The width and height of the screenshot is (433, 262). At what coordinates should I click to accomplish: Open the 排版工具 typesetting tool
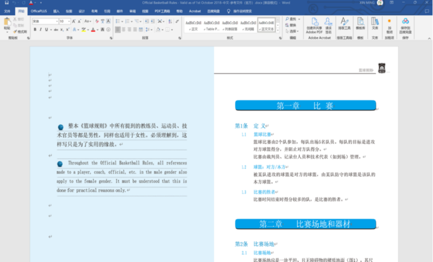[x=344, y=24]
